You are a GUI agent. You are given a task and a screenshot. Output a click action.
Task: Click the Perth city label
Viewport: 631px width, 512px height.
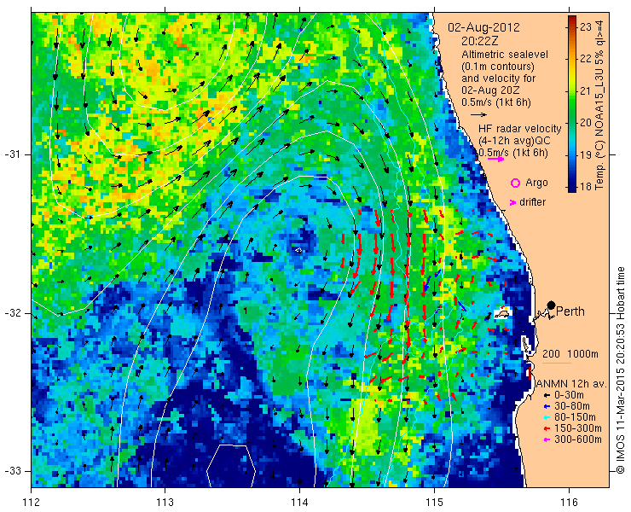pos(570,311)
